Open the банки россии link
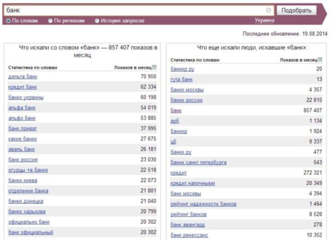The image size is (334, 240). click(186, 100)
